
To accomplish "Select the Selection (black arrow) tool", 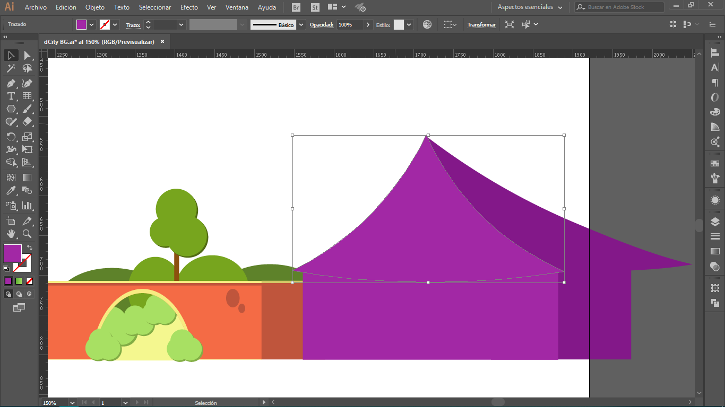I will coord(11,56).
